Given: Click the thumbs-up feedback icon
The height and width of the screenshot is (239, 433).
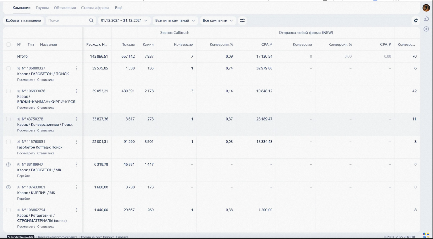Looking at the screenshot, I should [x=426, y=18].
